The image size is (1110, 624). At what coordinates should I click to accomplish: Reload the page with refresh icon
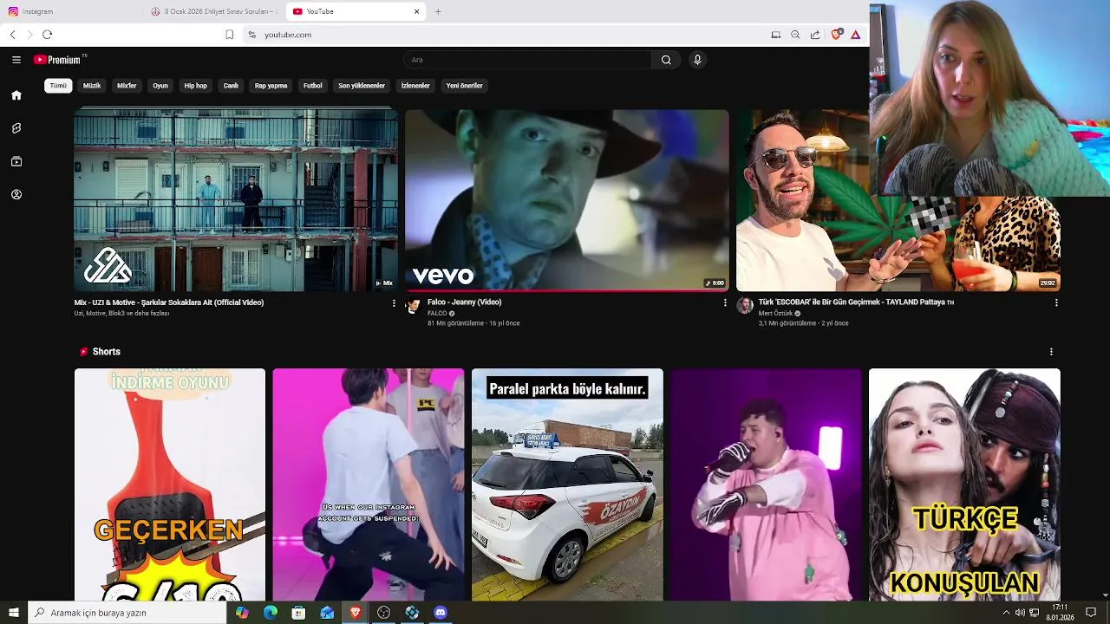tap(47, 35)
